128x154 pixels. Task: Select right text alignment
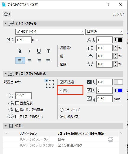point(39,61)
